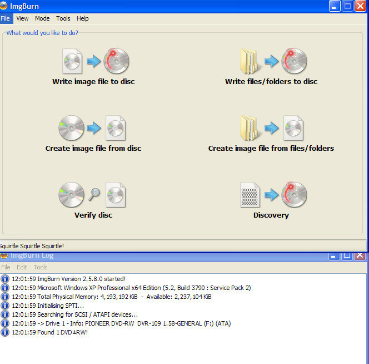369x364 pixels.
Task: Click the blue arrow in Write image file to disc
Action: [x=94, y=61]
